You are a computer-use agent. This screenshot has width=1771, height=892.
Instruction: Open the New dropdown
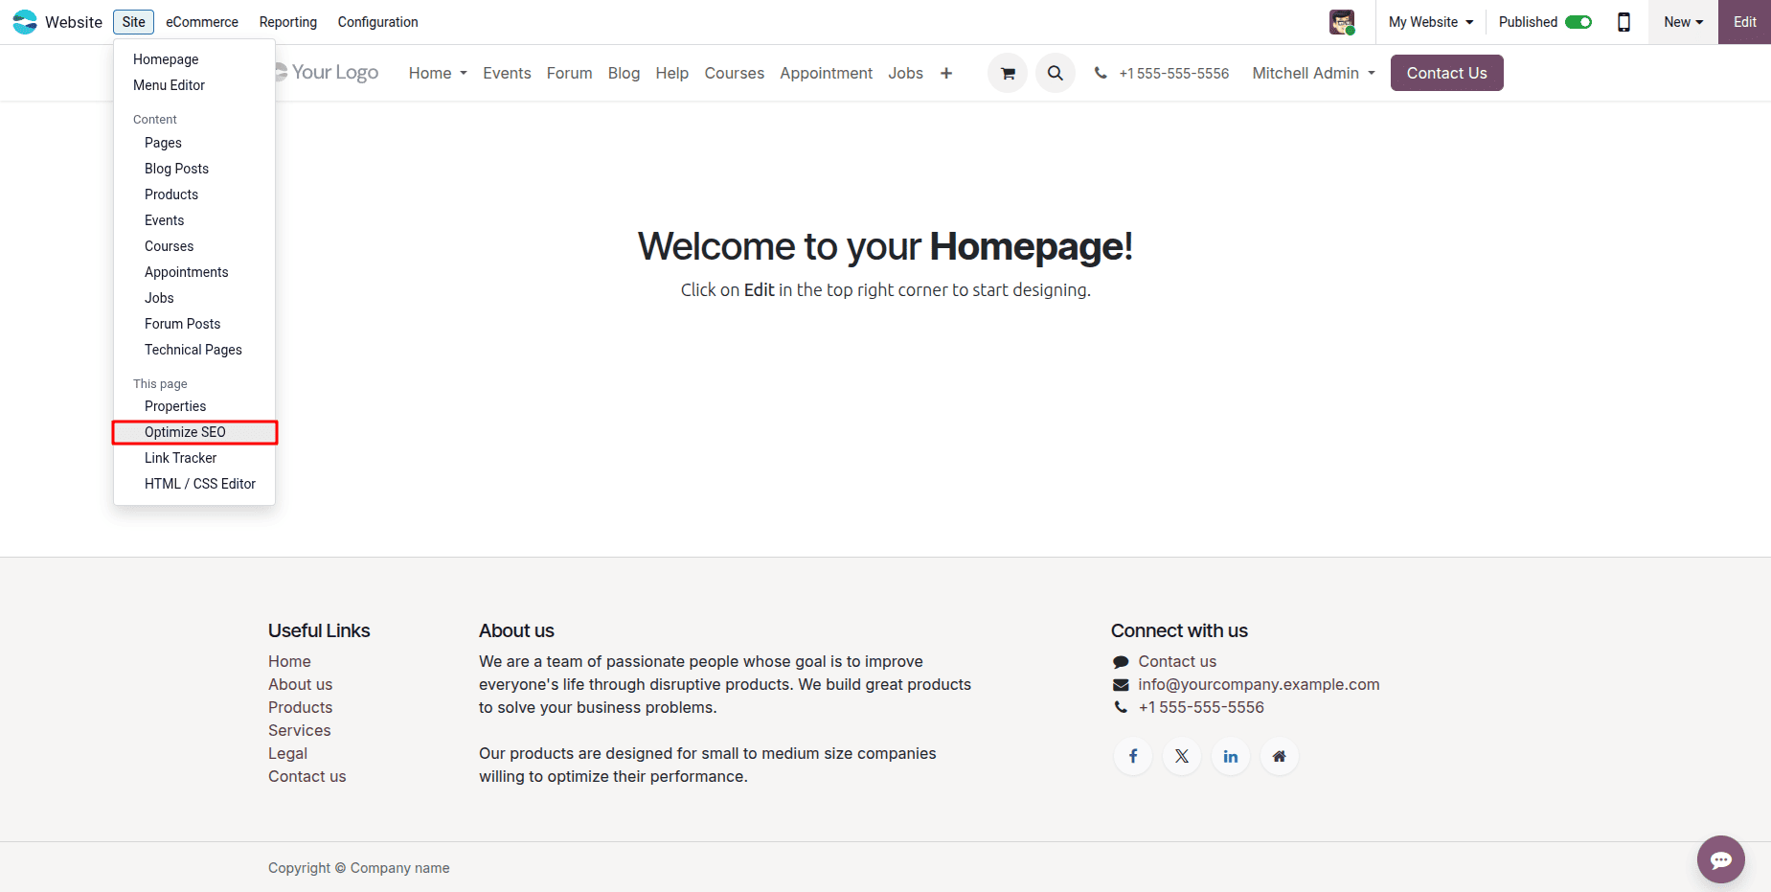tap(1683, 22)
